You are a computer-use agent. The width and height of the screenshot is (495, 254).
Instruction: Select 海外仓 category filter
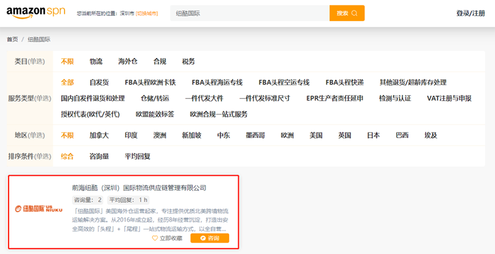[x=128, y=61]
